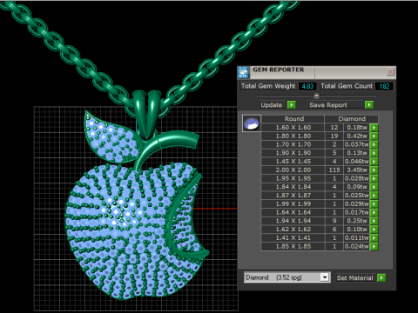418x313 pixels.
Task: Click green arrow for 1.80 X 1.80 row
Action: (x=374, y=136)
